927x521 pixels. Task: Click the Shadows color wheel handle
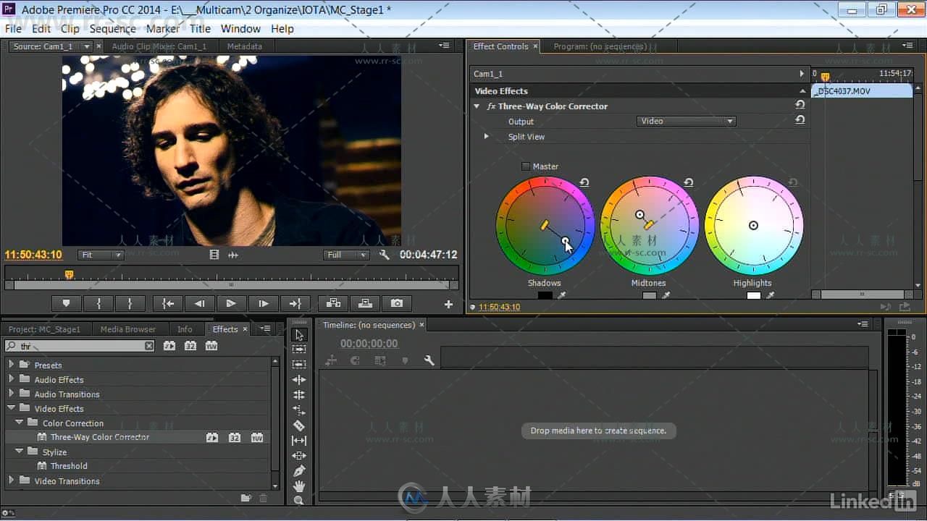[566, 241]
